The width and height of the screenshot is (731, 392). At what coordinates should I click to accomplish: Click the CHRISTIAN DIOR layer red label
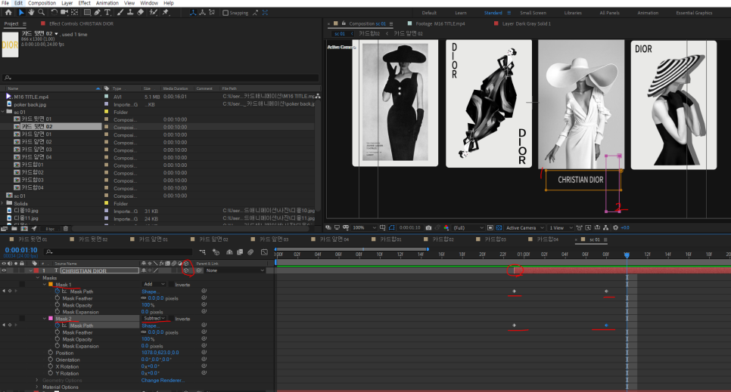36,270
